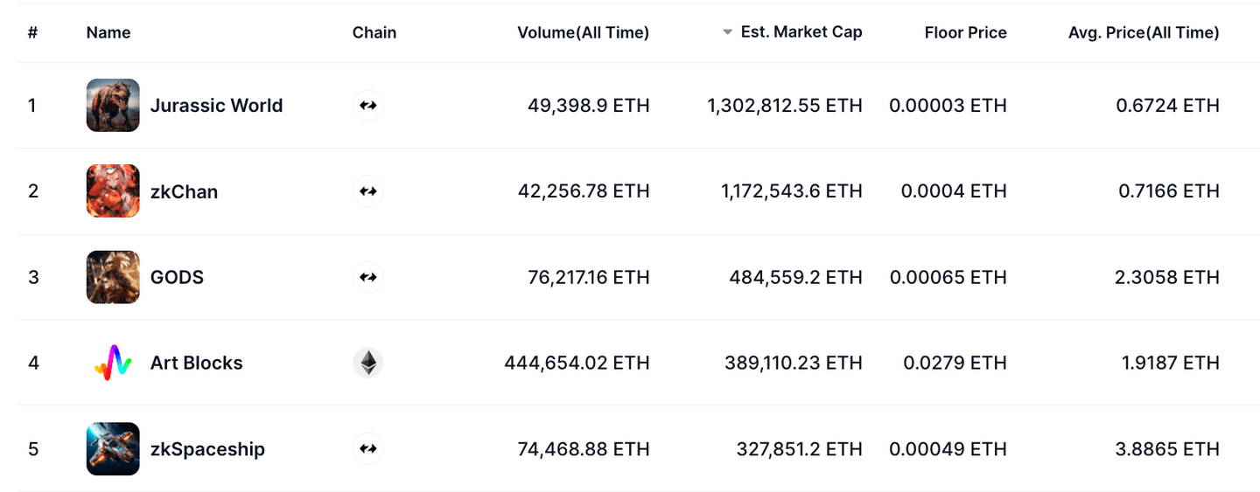1260x492 pixels.
Task: Click the sort arrow beside Est. Market Cap
Action: click(x=727, y=32)
